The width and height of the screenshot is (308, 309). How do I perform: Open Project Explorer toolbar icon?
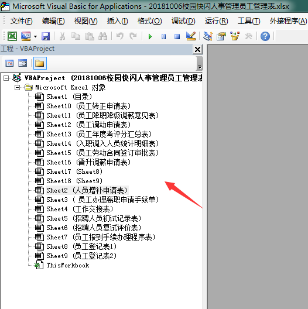click(x=208, y=36)
